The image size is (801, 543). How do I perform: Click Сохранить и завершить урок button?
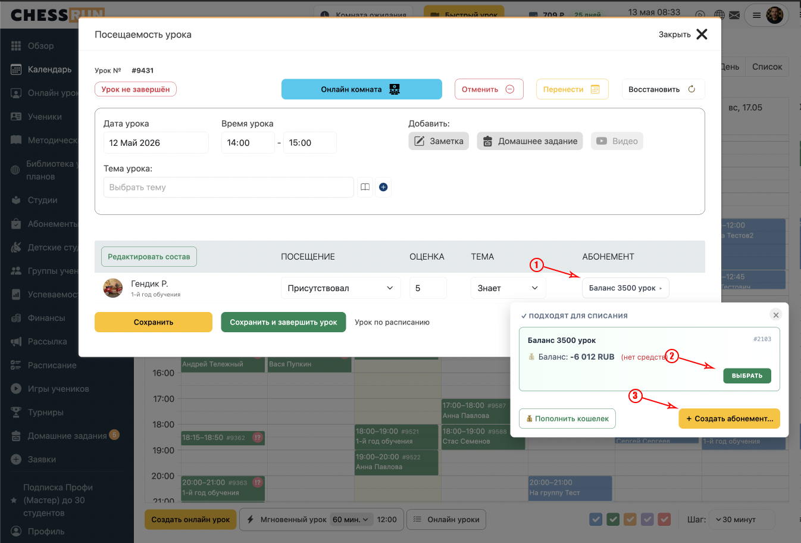(x=283, y=322)
